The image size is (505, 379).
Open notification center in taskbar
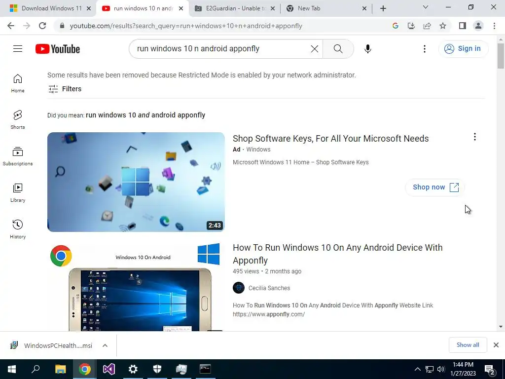(x=490, y=370)
